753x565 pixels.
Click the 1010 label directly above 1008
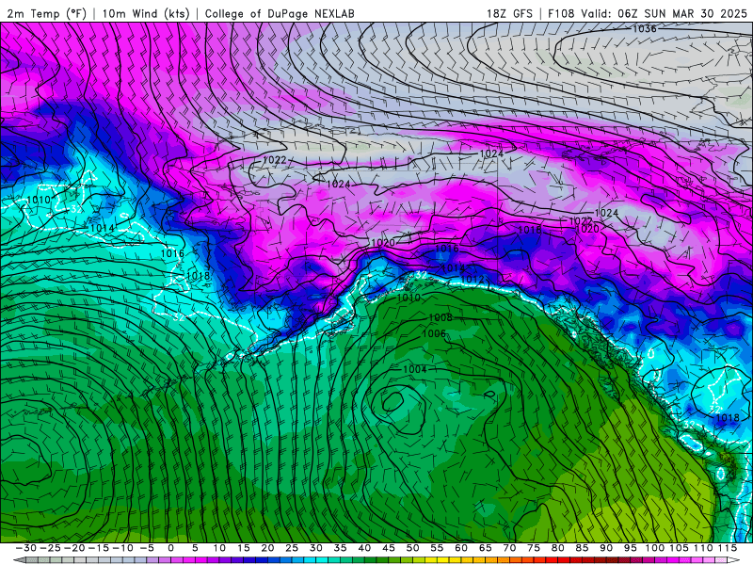tap(409, 298)
